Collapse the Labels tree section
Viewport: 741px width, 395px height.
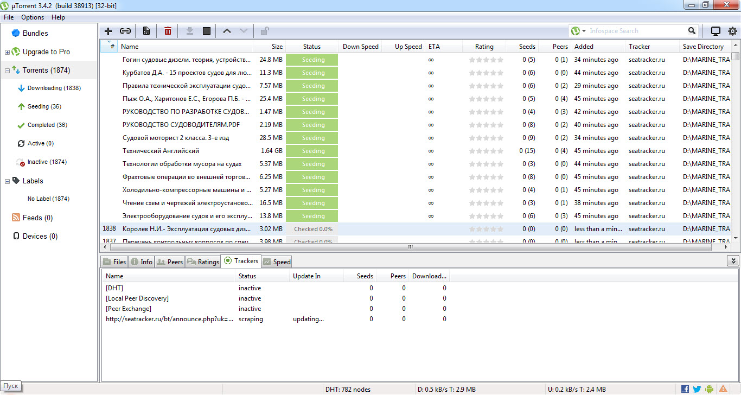click(x=7, y=181)
